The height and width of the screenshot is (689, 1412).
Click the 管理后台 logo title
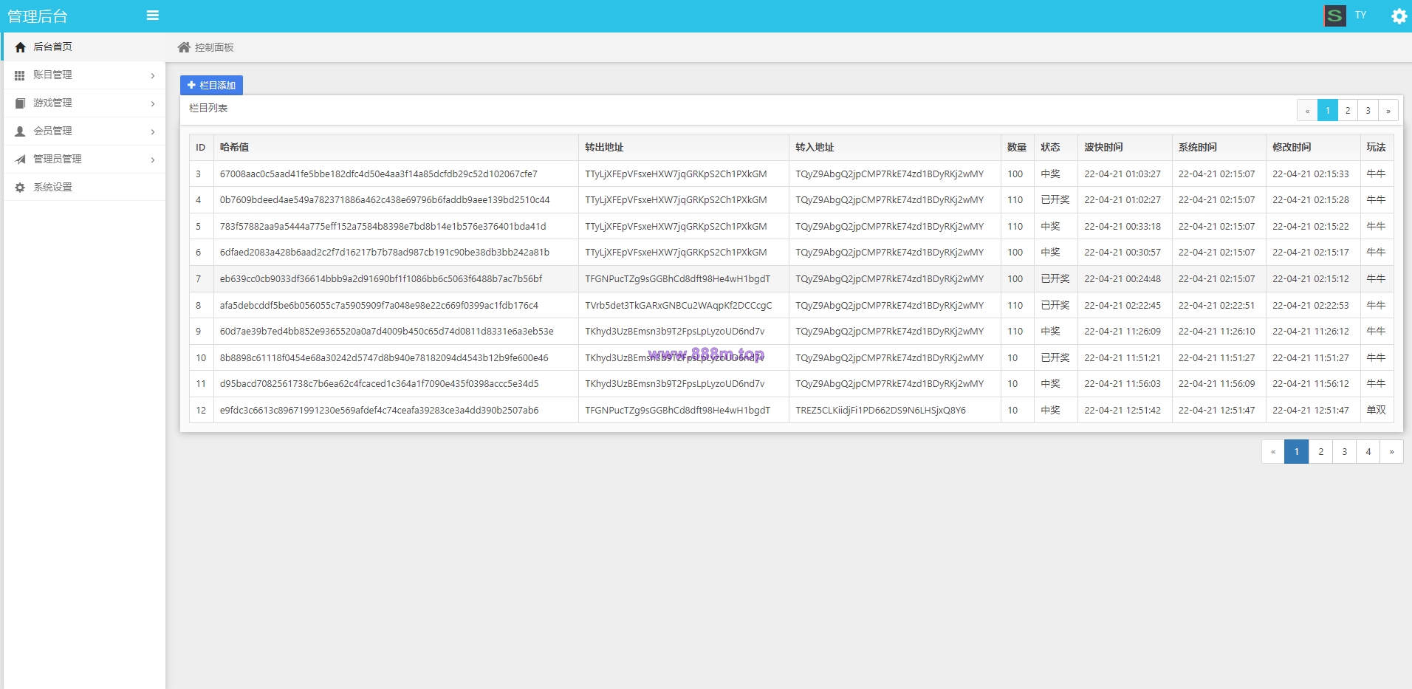click(x=38, y=16)
